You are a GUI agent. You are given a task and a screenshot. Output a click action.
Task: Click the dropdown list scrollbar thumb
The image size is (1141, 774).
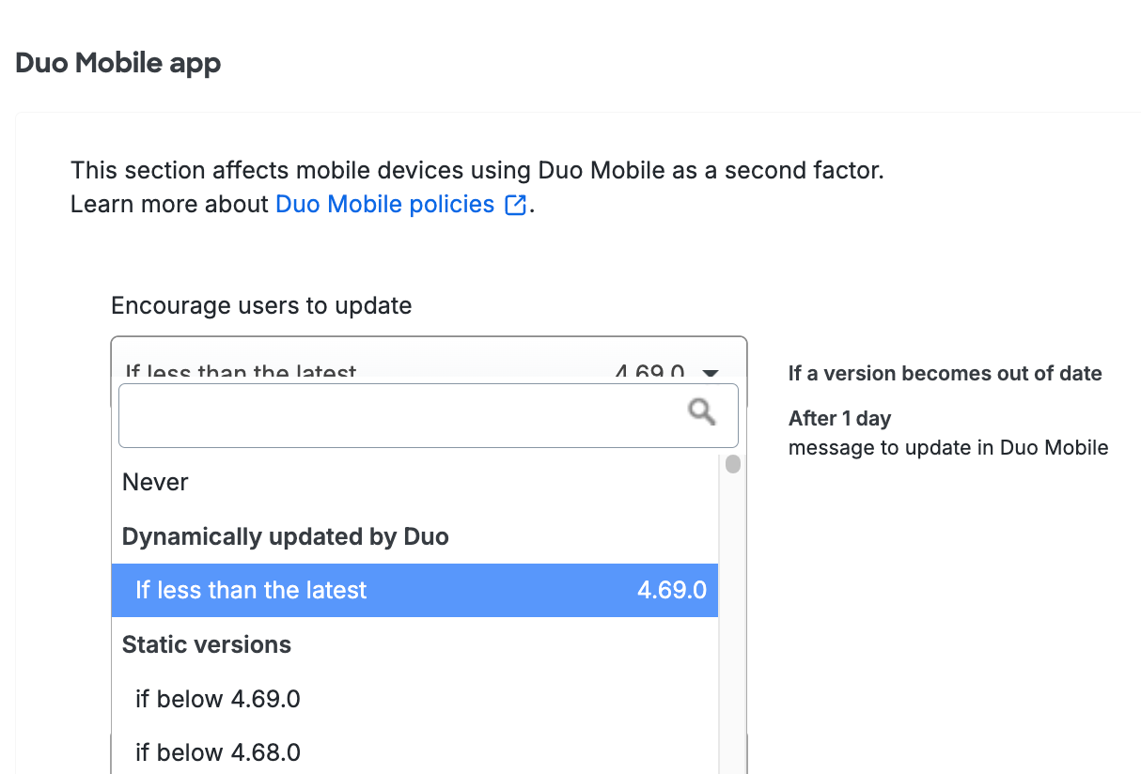click(732, 463)
